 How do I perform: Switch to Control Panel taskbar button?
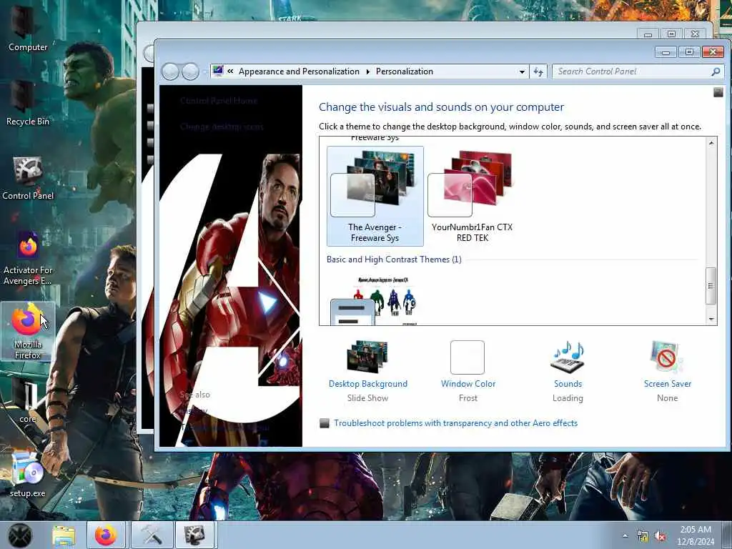(194, 535)
